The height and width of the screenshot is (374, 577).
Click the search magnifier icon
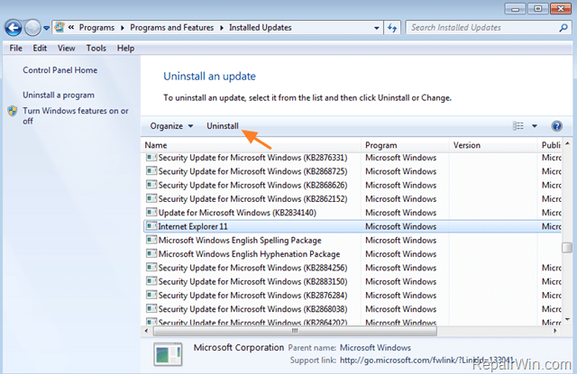click(563, 28)
